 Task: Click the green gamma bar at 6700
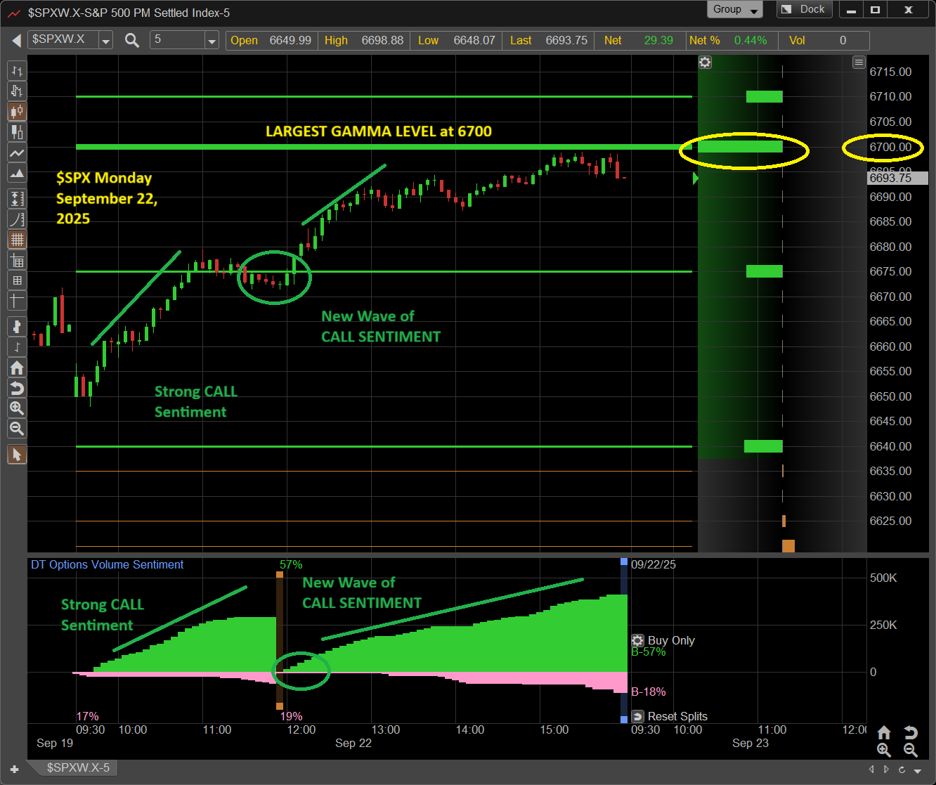(740, 147)
